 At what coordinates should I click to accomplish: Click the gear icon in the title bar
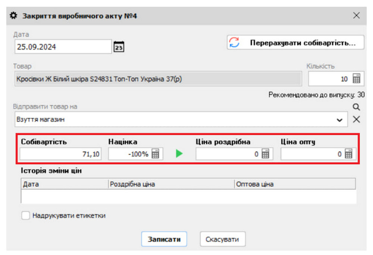[13, 16]
